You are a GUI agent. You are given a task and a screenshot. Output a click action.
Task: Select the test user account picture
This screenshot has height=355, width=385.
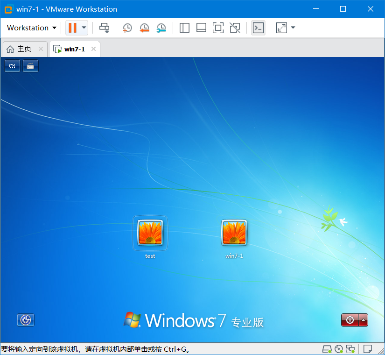150,233
